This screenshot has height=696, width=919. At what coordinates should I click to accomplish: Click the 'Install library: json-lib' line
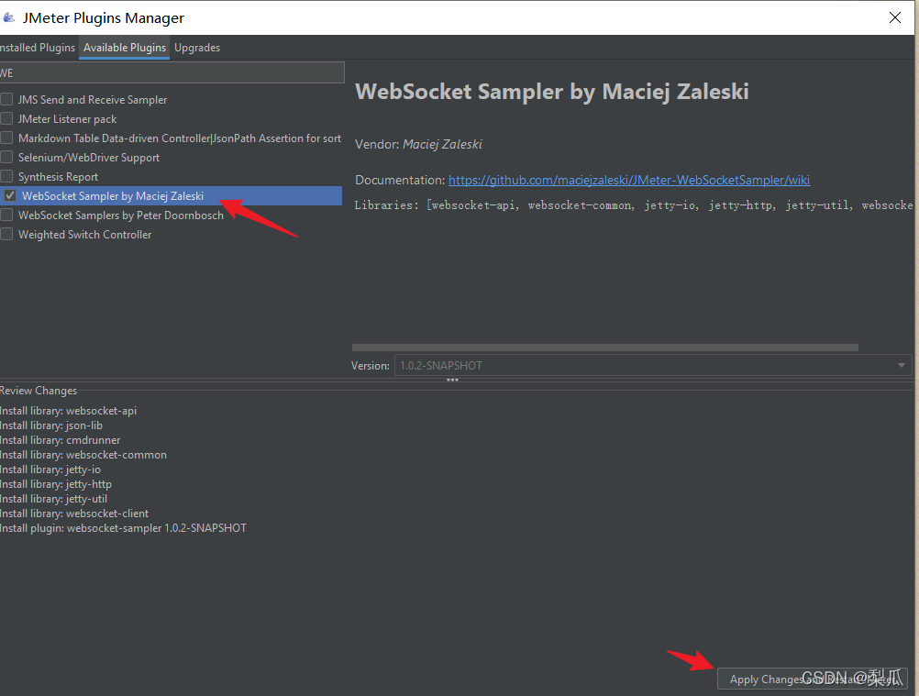tap(51, 425)
